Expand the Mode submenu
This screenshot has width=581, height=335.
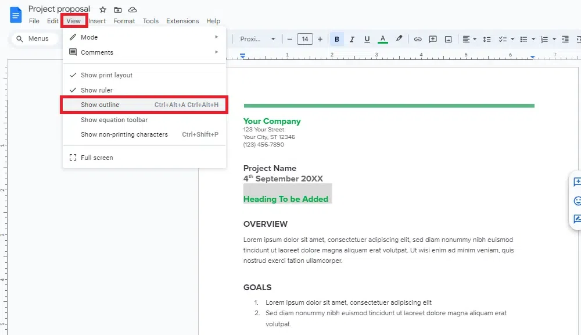(x=144, y=37)
